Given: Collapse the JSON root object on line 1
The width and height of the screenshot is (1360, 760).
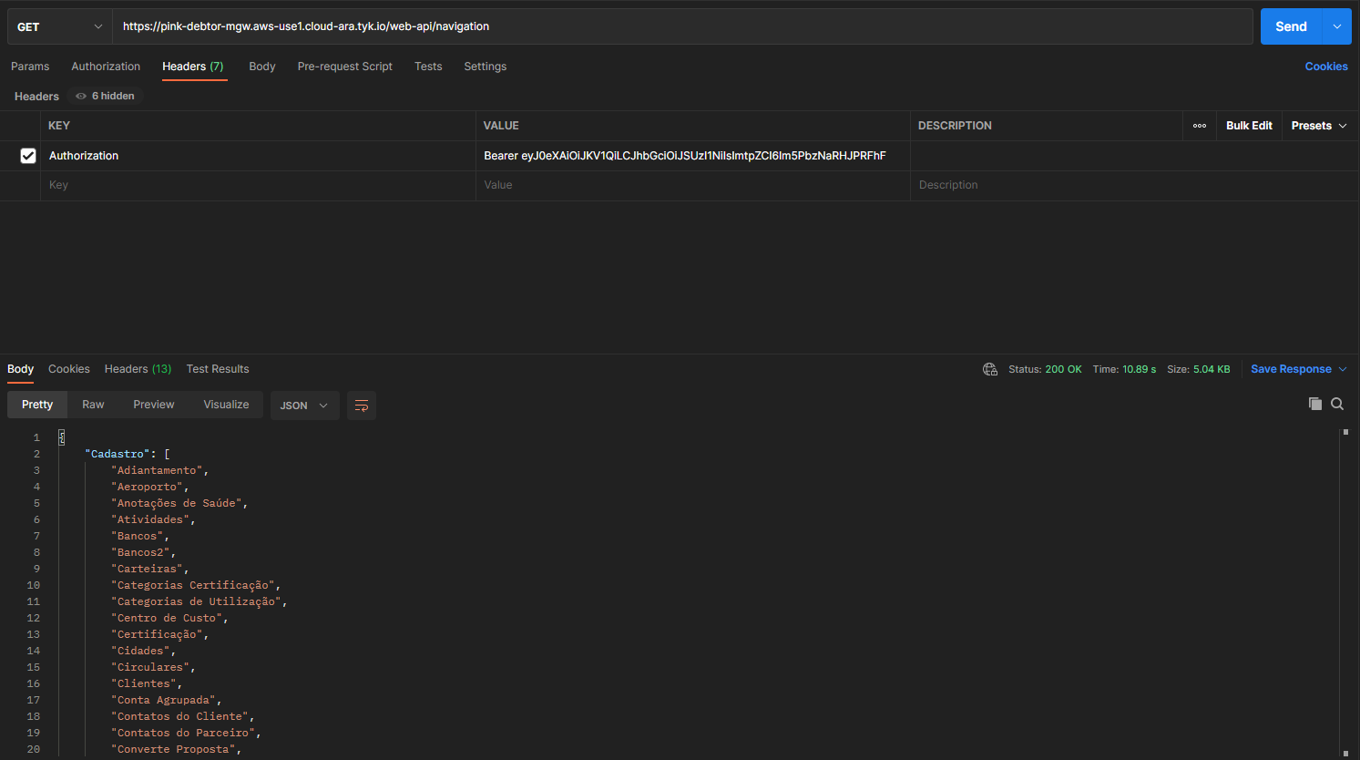Looking at the screenshot, I should click(60, 436).
